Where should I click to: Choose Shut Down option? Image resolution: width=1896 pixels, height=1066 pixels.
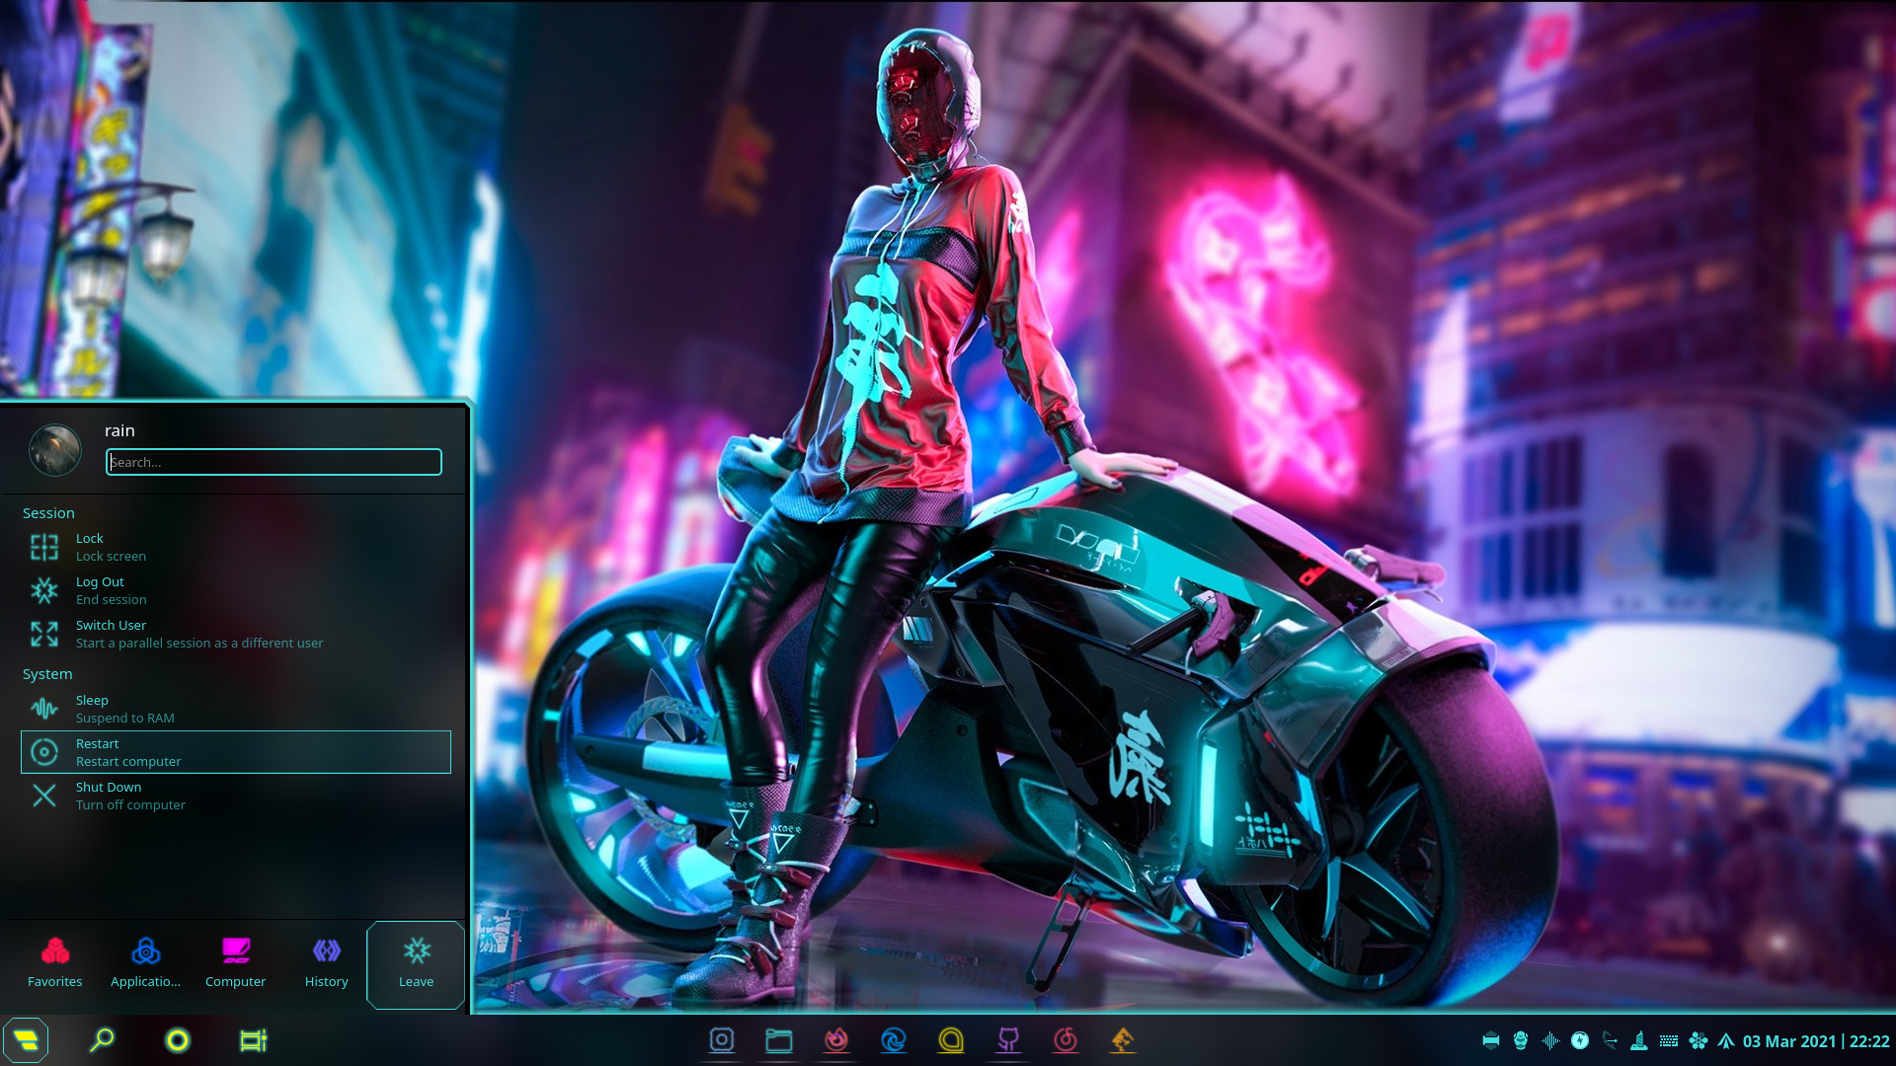tap(236, 796)
